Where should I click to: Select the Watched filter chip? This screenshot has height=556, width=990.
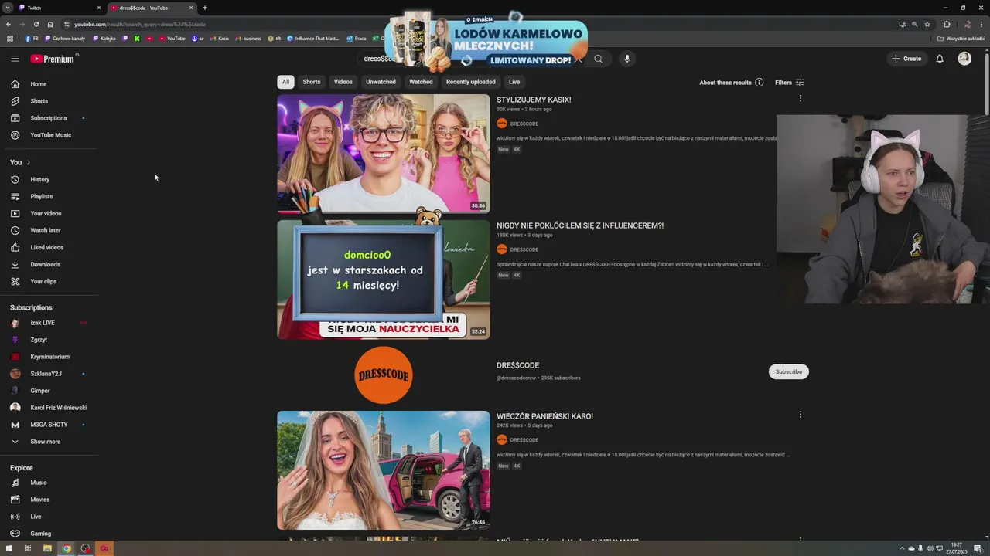pyautogui.click(x=421, y=82)
